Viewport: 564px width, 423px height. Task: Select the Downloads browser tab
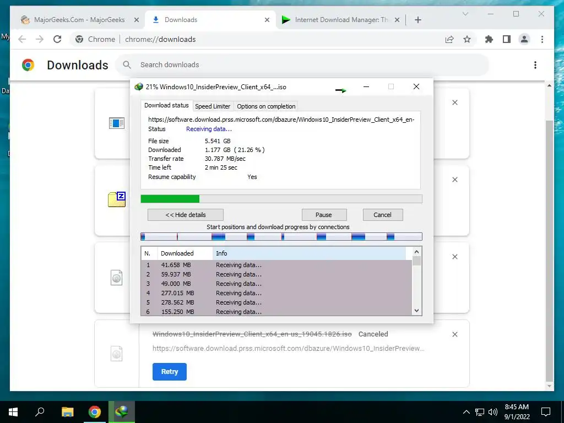211,20
